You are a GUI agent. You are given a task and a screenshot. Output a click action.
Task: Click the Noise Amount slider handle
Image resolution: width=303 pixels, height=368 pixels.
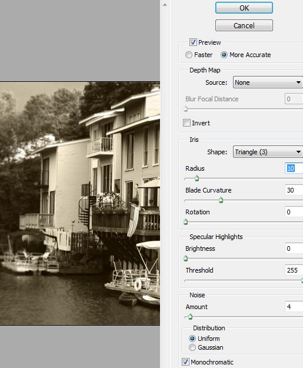(x=190, y=317)
